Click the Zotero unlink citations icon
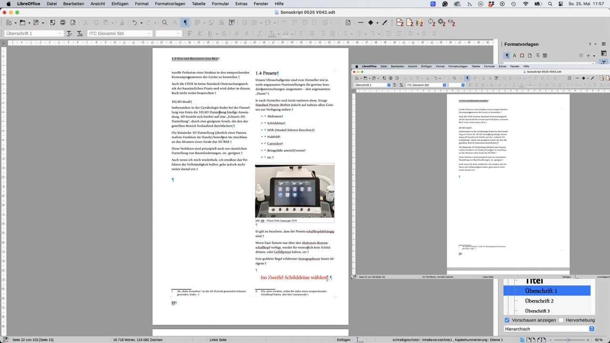610x343 pixels. [x=451, y=22]
